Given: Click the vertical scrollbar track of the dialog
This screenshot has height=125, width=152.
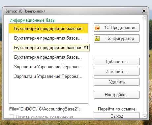Looking at the screenshot, I should [x=145, y=66].
